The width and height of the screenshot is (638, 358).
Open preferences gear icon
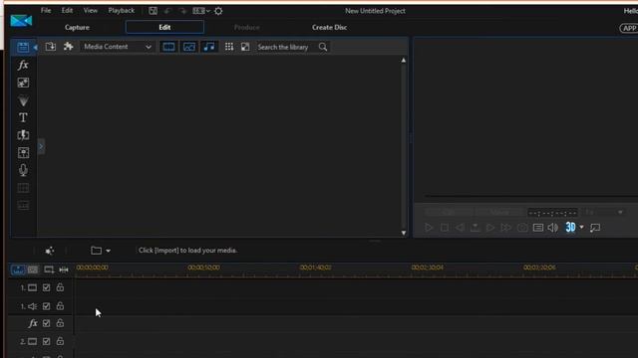click(218, 11)
